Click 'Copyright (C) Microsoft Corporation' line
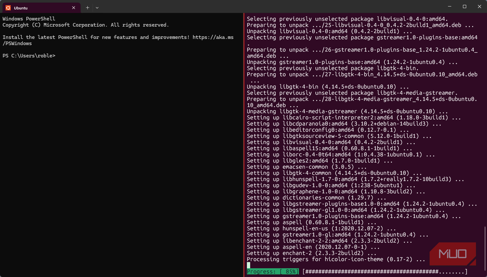487x277 pixels. (86, 25)
